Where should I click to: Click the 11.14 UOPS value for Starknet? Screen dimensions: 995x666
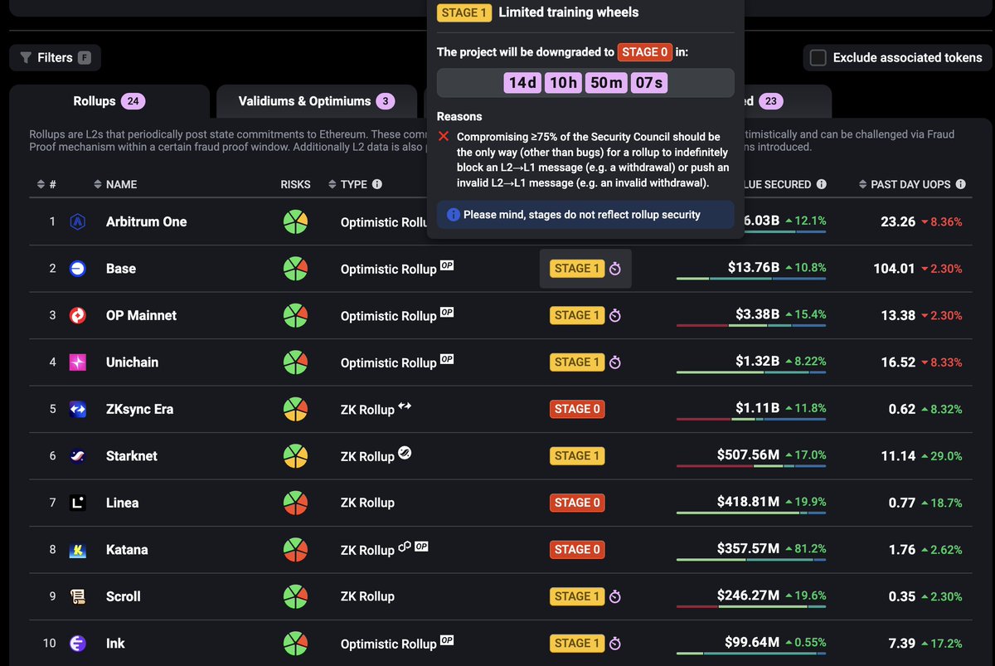pyautogui.click(x=898, y=456)
